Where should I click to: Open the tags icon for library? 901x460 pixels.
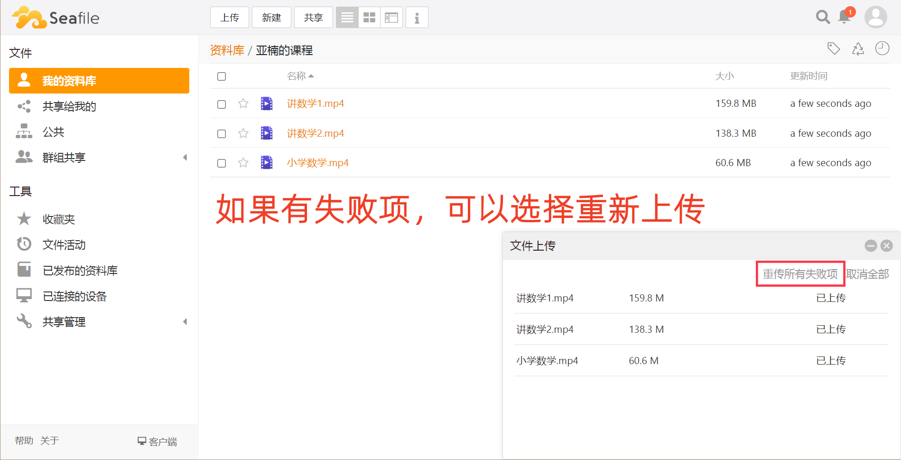click(834, 48)
